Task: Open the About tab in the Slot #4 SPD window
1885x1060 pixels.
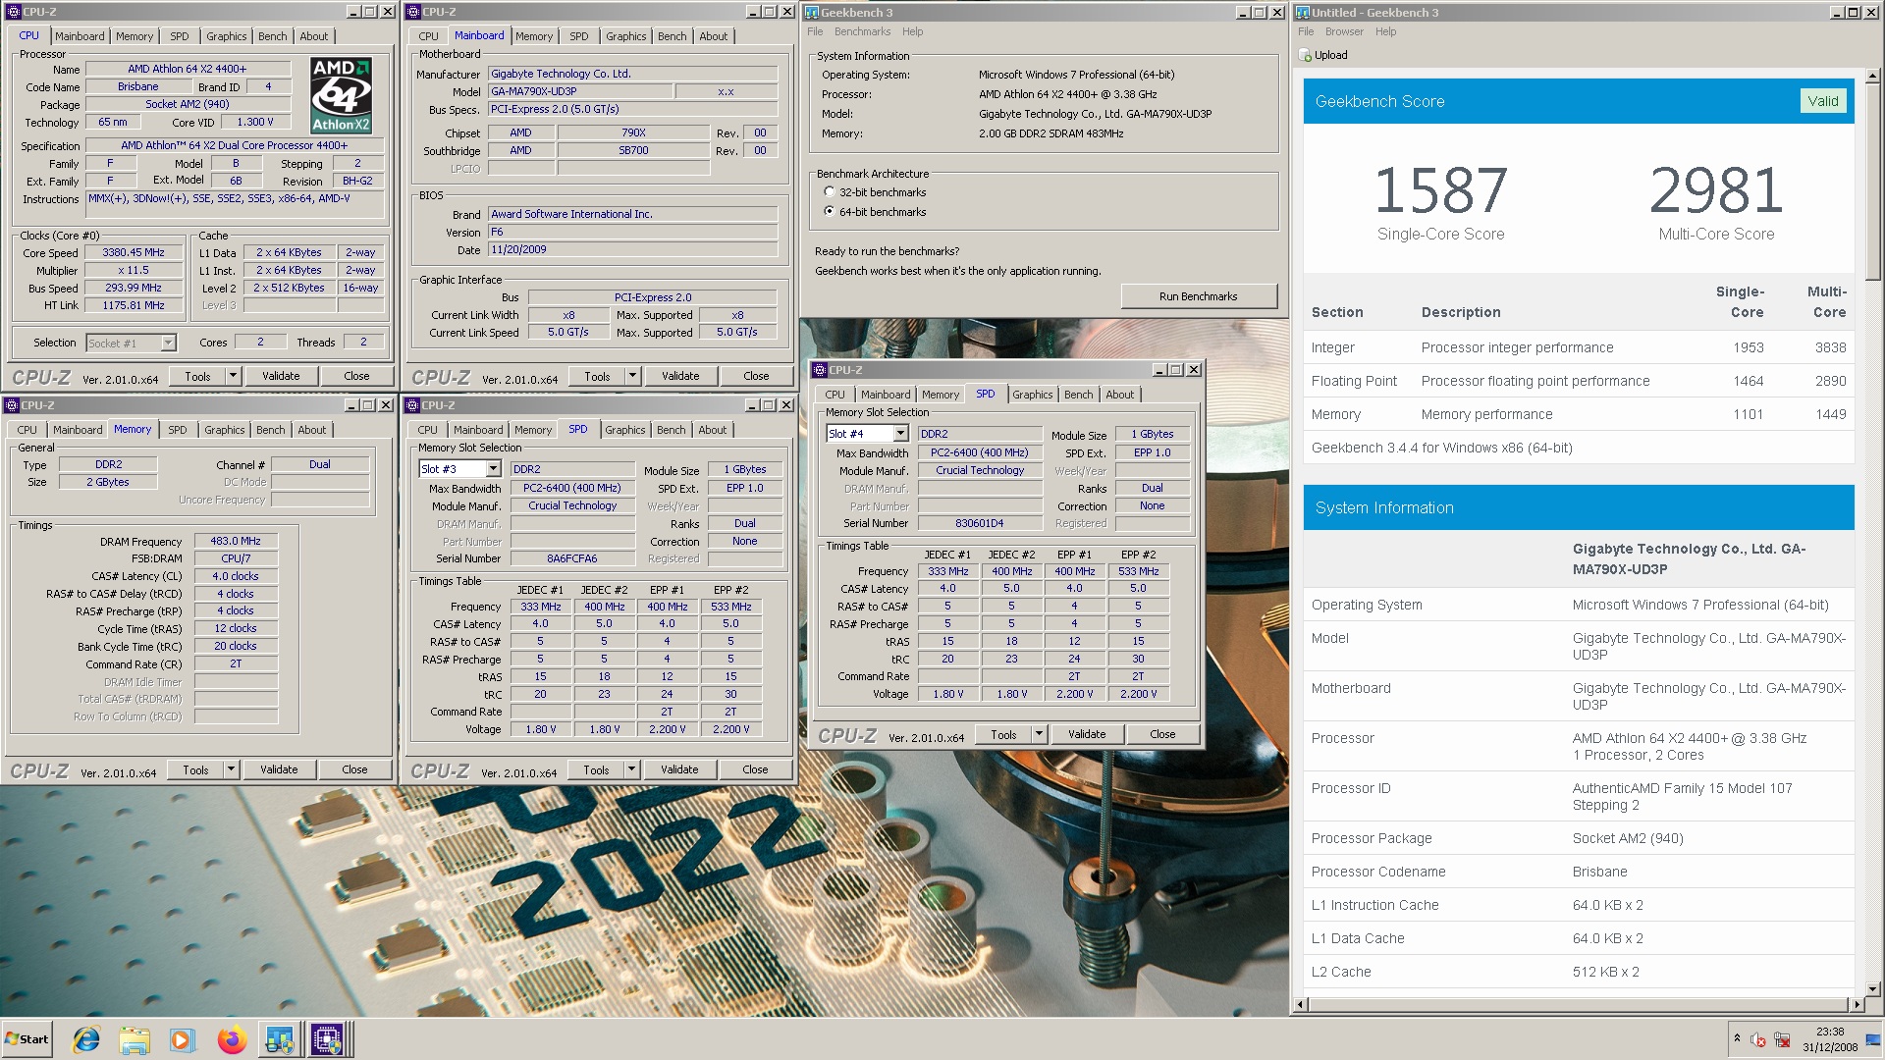Action: (1119, 395)
